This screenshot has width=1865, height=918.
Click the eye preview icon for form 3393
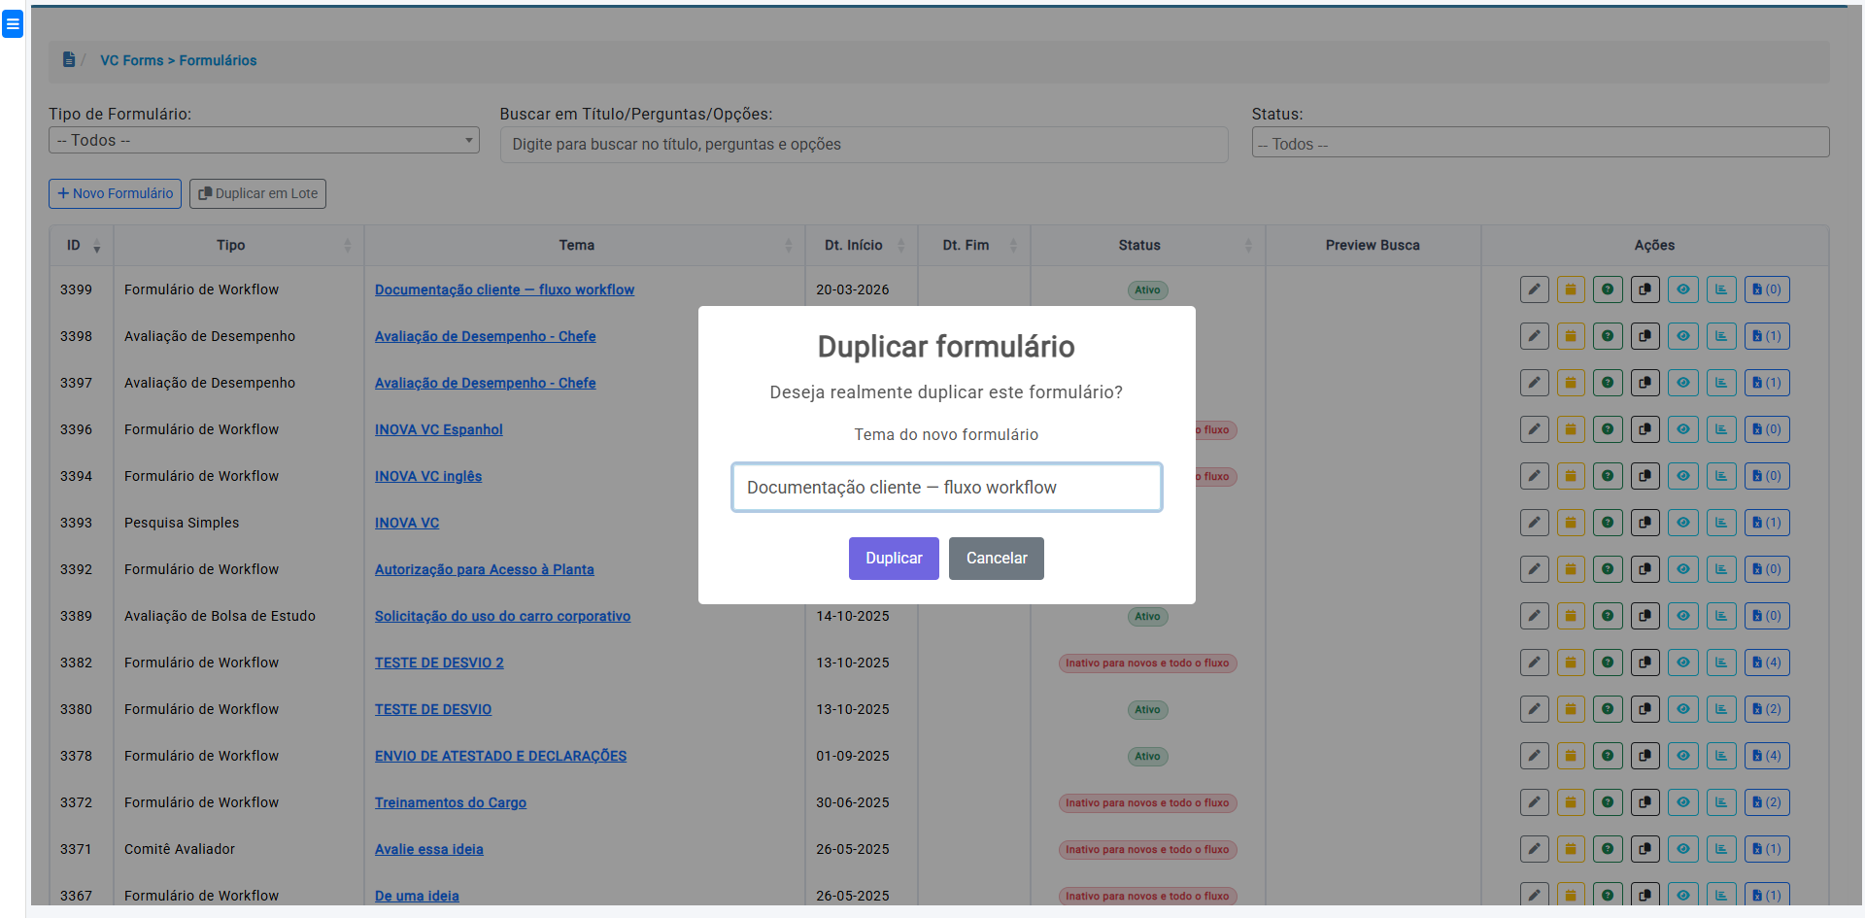(x=1682, y=523)
